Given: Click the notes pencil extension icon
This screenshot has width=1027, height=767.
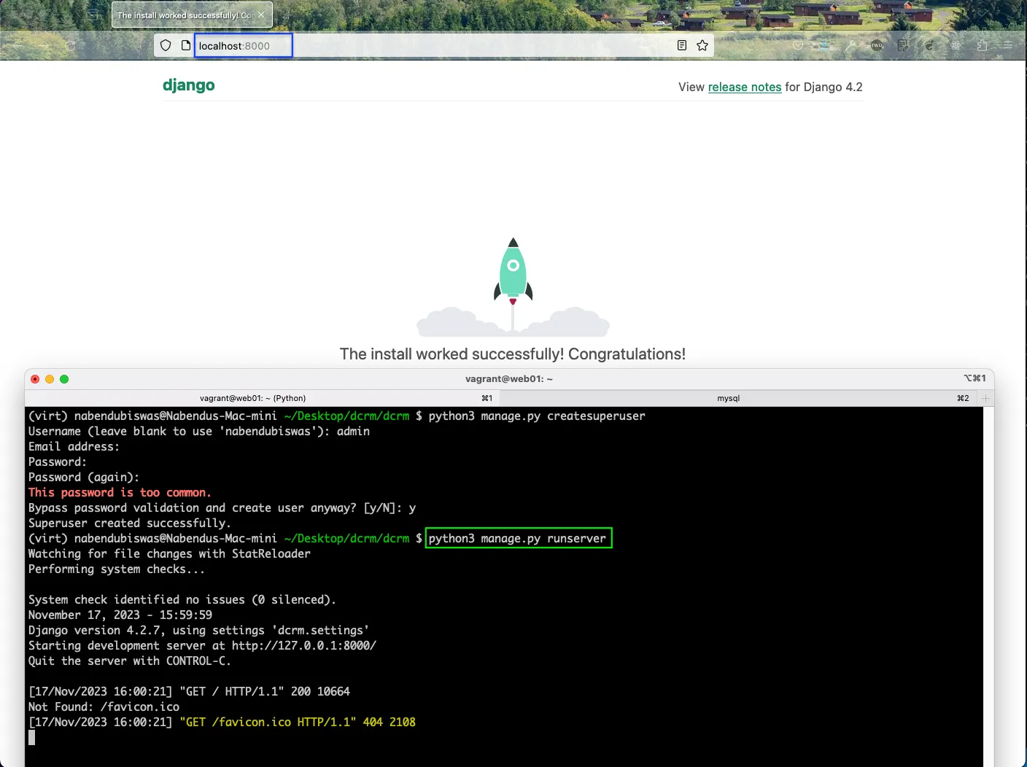Looking at the screenshot, I should coord(903,45).
